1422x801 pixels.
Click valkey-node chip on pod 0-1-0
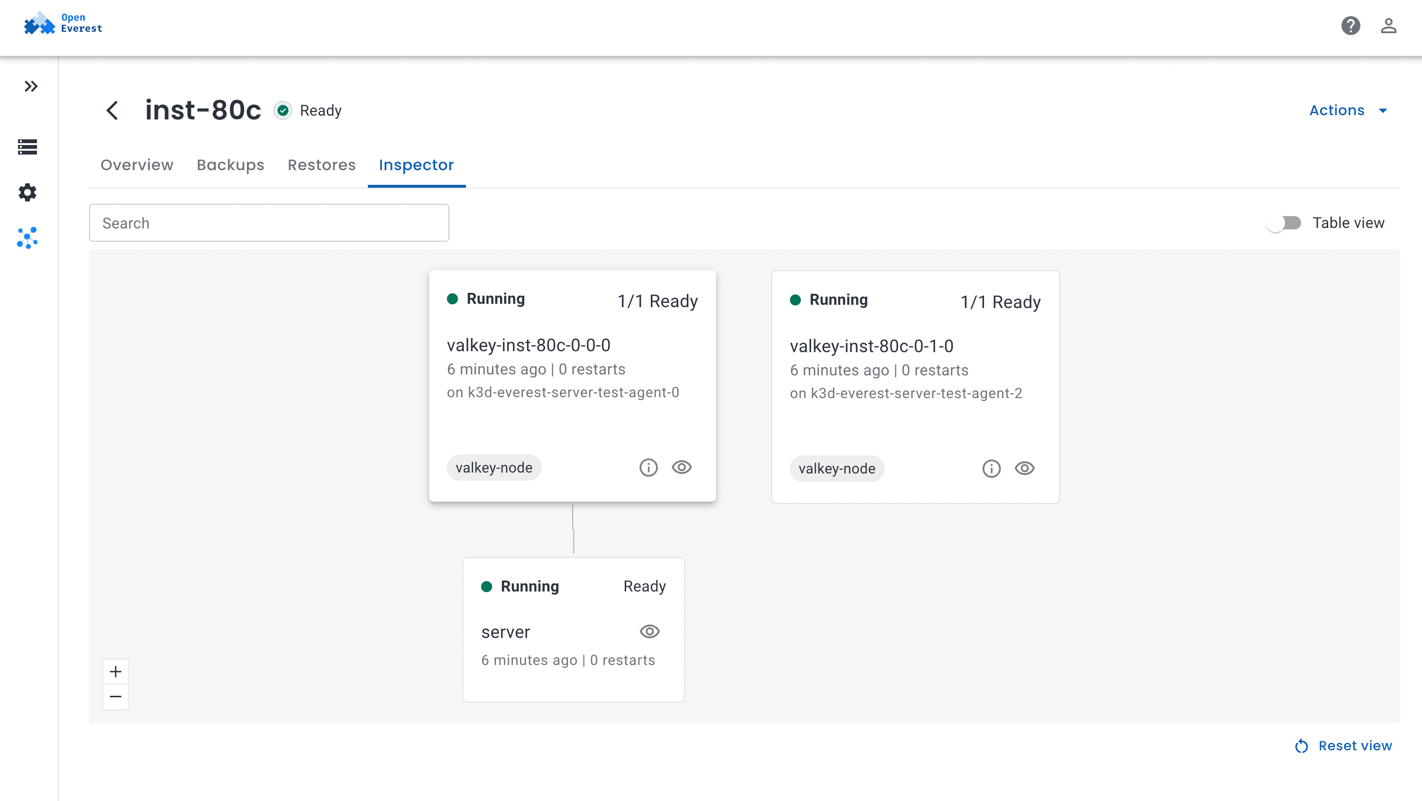coord(836,469)
